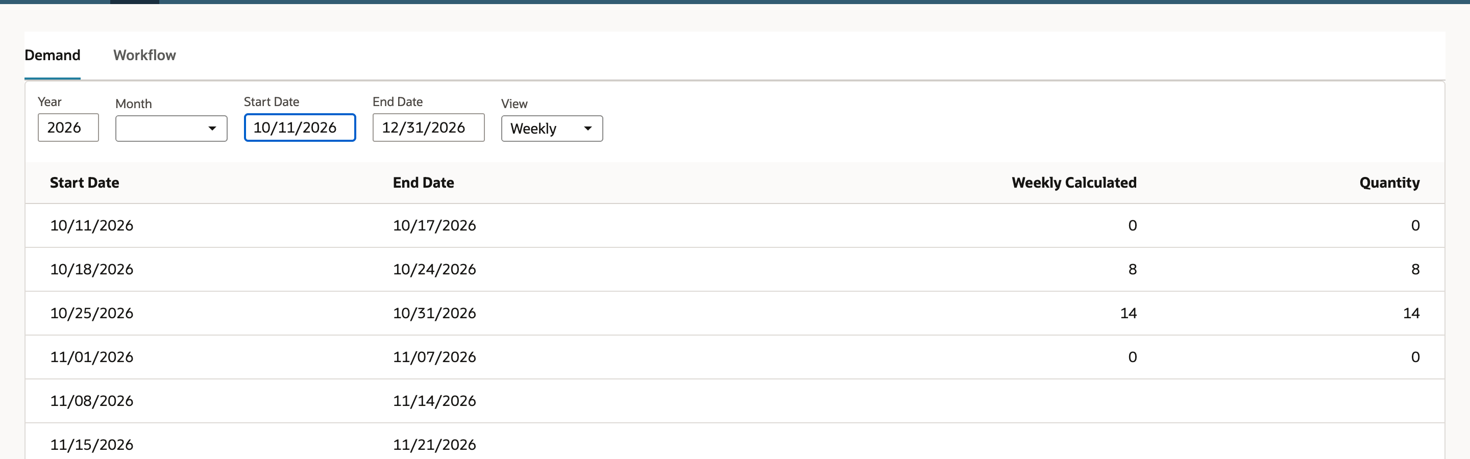Click Weekly Calculated value 8 in 10/18/2026 row
This screenshot has height=459, width=1470.
click(x=1132, y=270)
